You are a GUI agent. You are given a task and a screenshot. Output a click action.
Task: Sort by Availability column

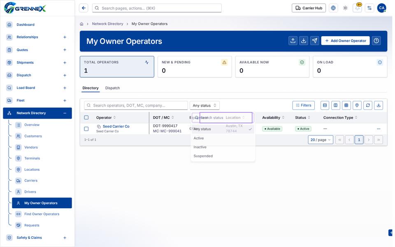[x=273, y=117]
